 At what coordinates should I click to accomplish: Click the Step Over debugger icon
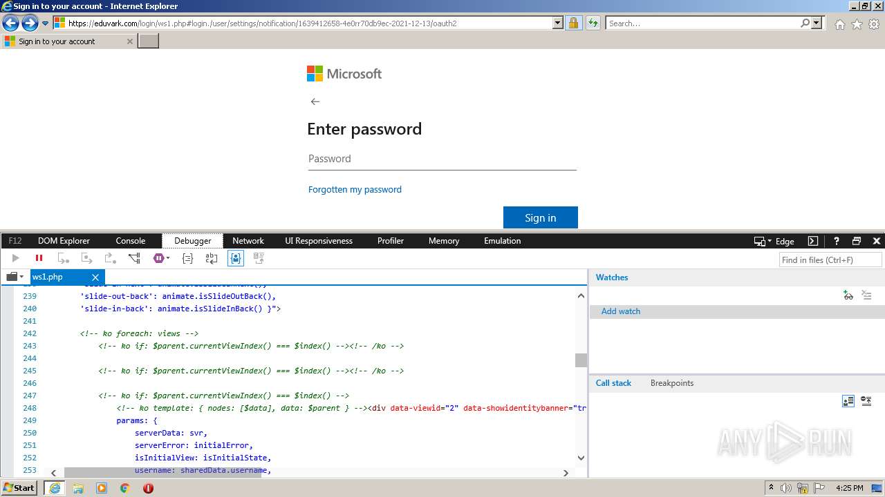[x=87, y=258]
